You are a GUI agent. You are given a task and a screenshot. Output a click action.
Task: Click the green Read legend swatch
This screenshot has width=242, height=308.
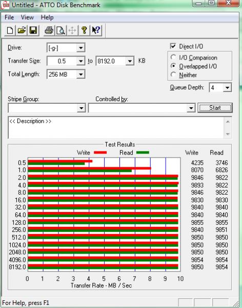tap(143, 152)
